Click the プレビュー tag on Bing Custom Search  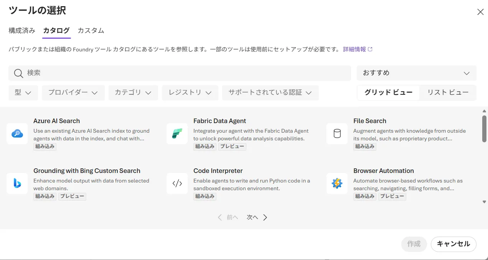[72, 196]
